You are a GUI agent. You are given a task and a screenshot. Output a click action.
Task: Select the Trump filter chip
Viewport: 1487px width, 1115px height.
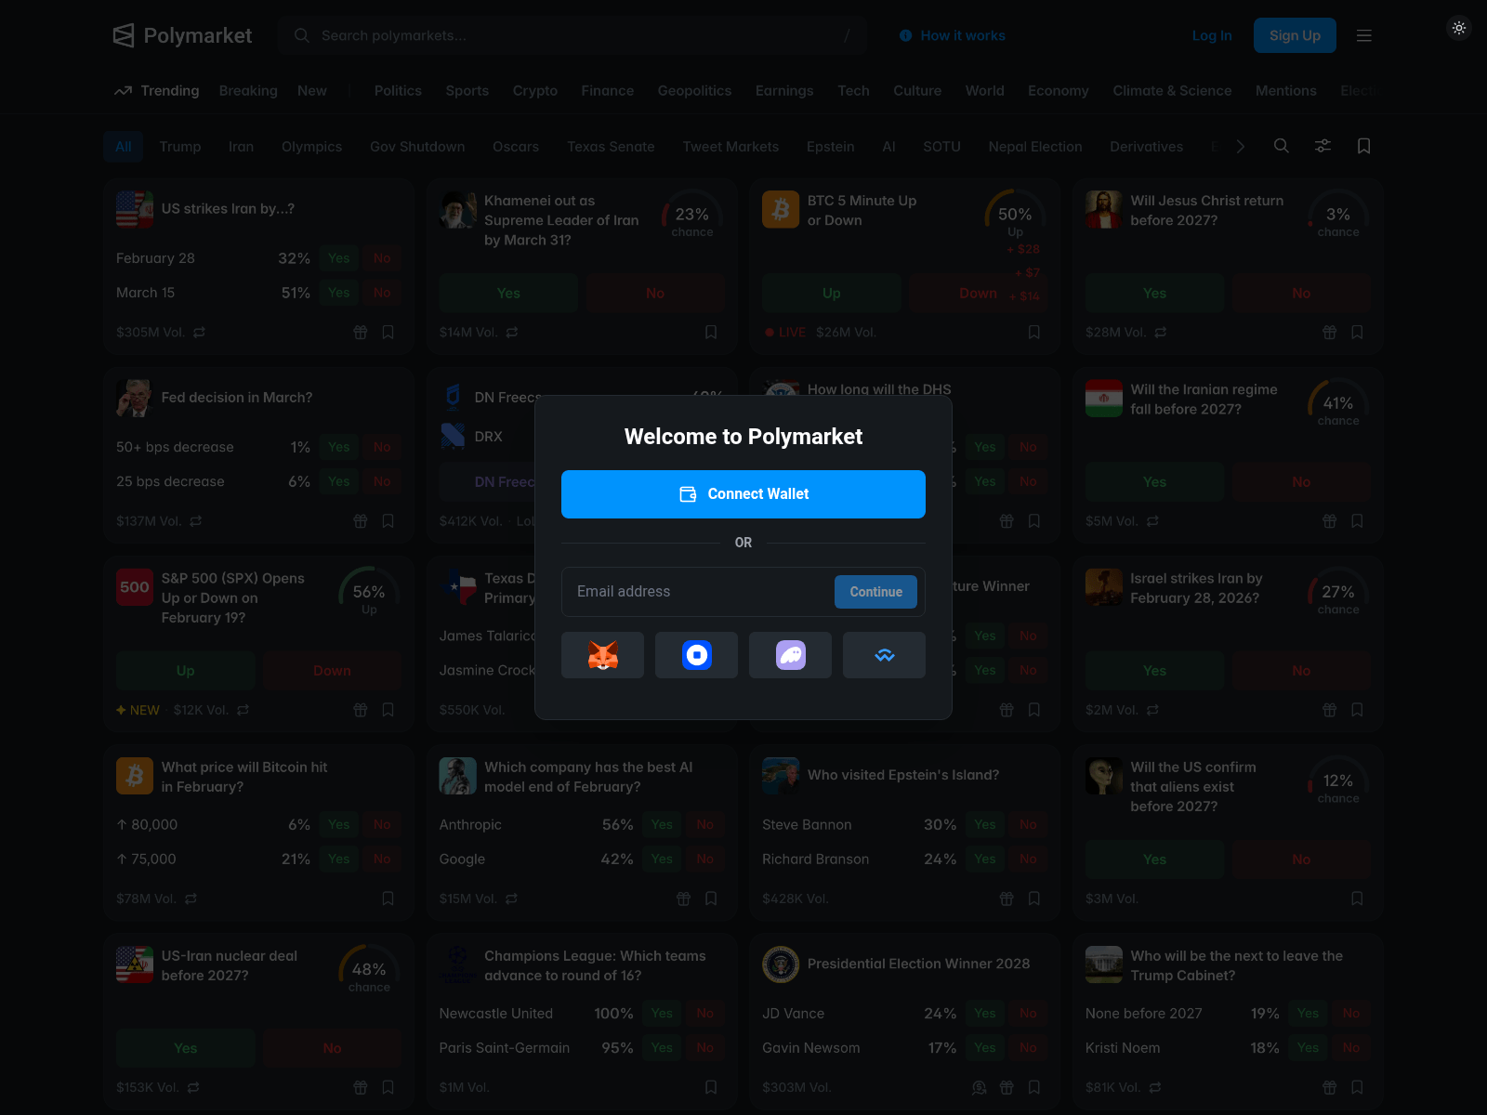coord(180,146)
